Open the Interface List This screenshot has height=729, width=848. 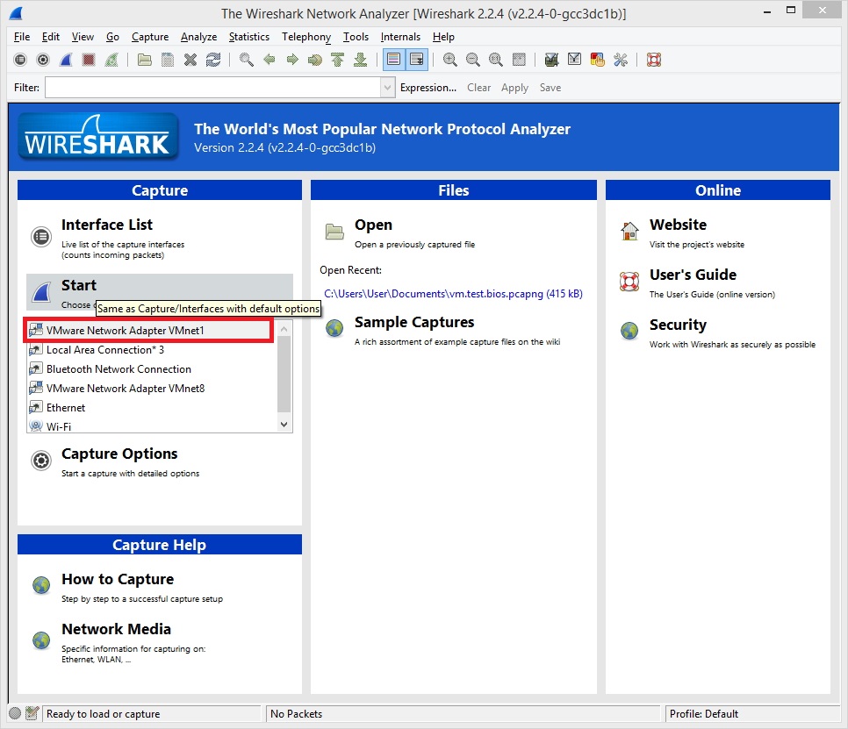point(107,225)
